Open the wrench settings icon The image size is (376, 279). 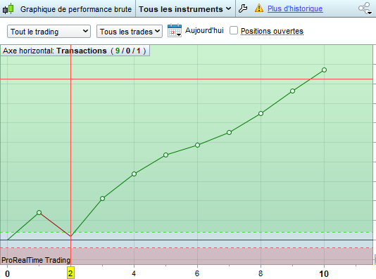pos(243,8)
